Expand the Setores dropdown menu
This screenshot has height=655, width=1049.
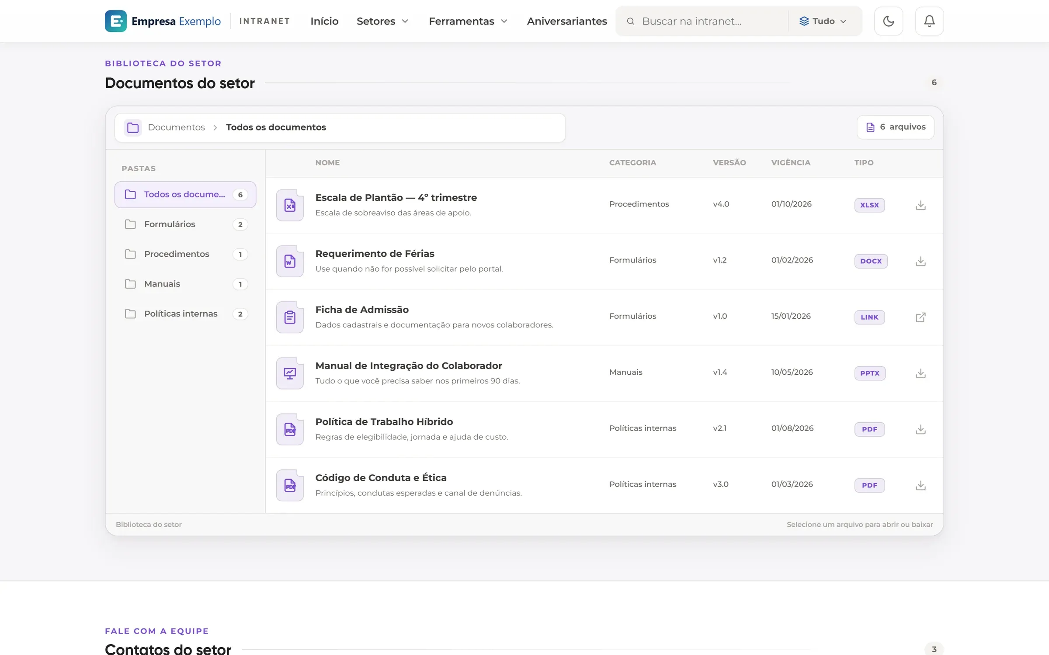tap(382, 21)
